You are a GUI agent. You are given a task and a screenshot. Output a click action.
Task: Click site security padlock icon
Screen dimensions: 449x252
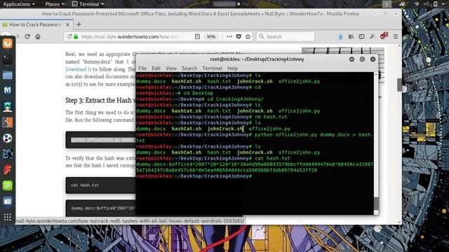tap(76, 36)
